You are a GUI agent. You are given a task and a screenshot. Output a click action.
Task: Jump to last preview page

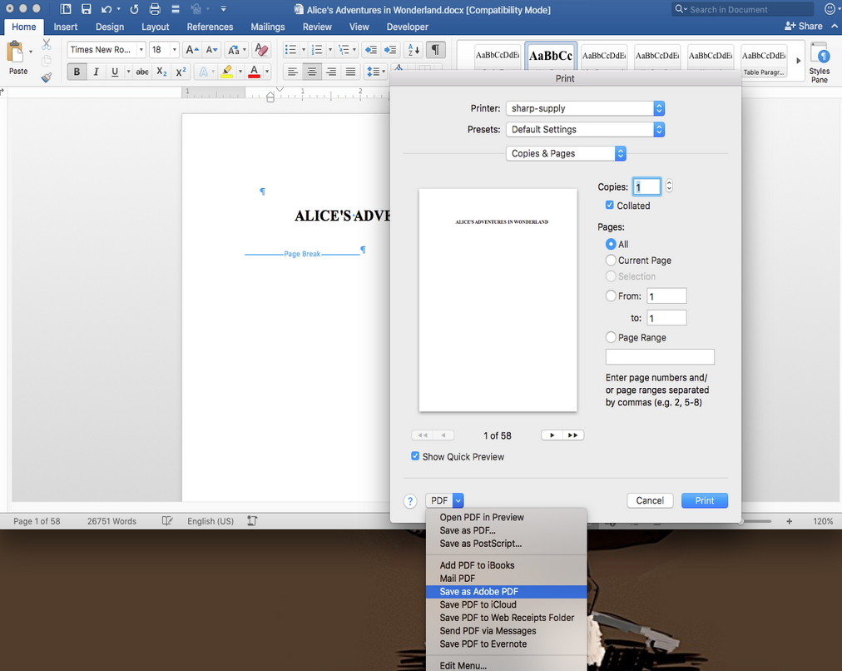pos(573,435)
